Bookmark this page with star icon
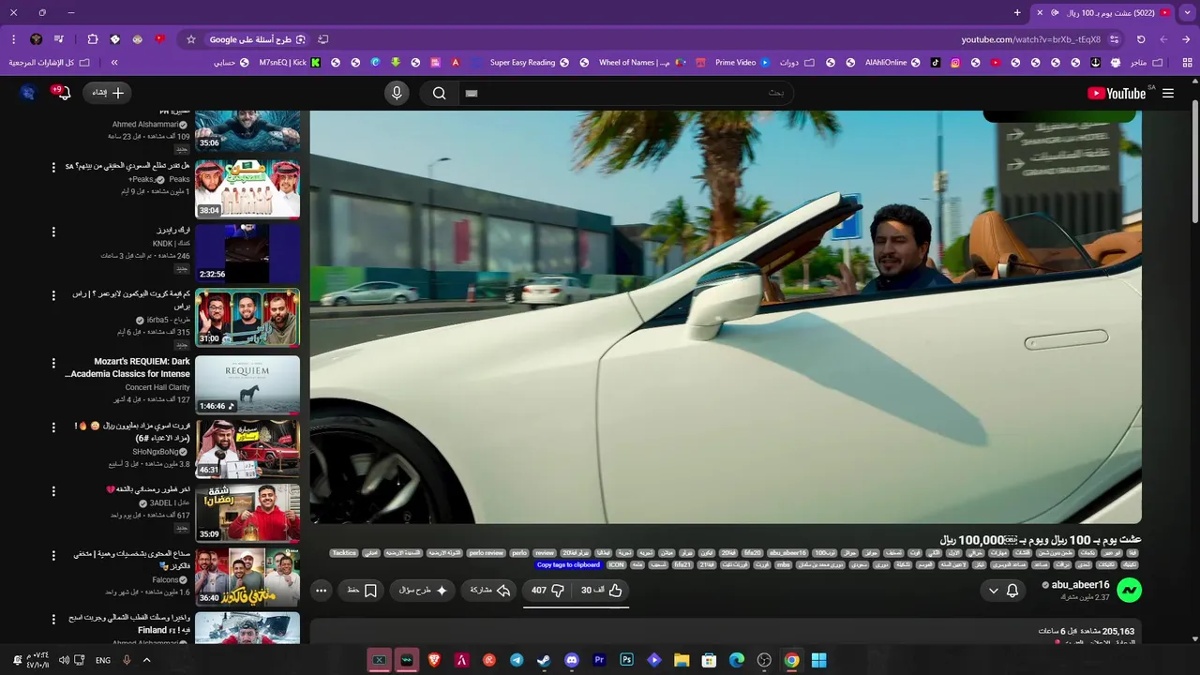This screenshot has height=675, width=1200. (x=191, y=39)
